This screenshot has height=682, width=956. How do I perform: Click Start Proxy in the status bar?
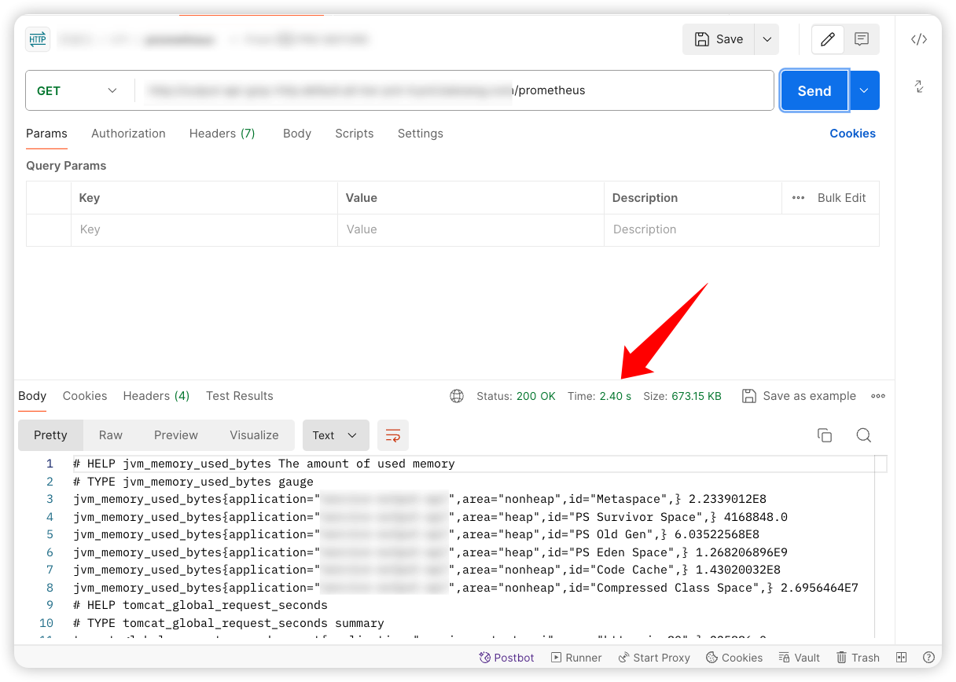tap(654, 658)
